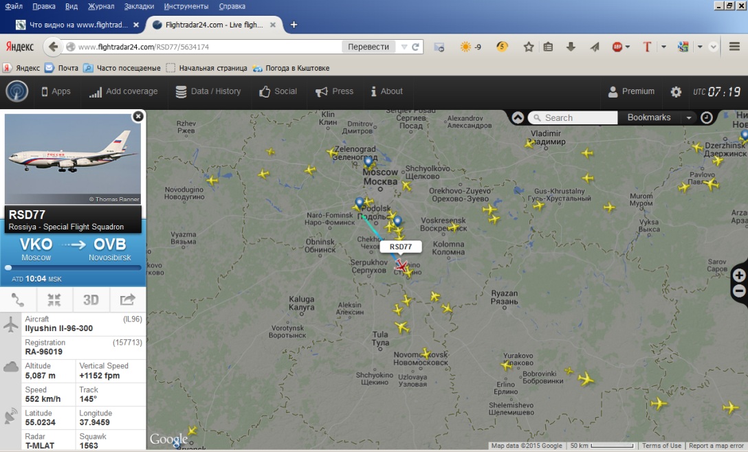Click the blue airport pin near Zelenograd
This screenshot has height=452, width=748.
point(368,162)
